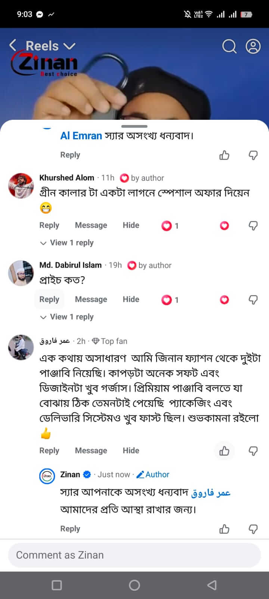Dislike Zinan's author reply at bottom
Image resolution: width=269 pixels, height=599 pixels.
pos(253,529)
